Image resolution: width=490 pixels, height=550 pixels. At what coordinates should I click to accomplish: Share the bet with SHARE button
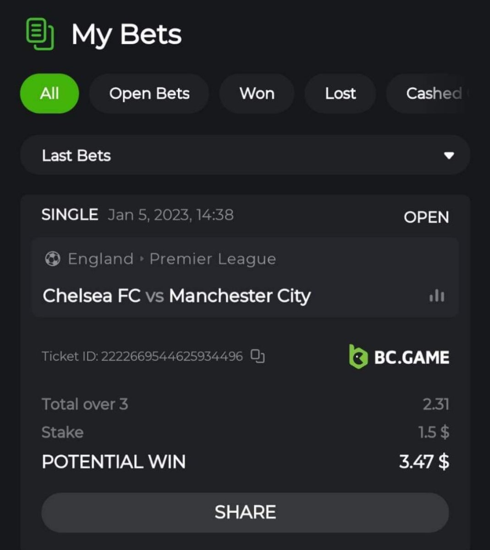point(245,512)
